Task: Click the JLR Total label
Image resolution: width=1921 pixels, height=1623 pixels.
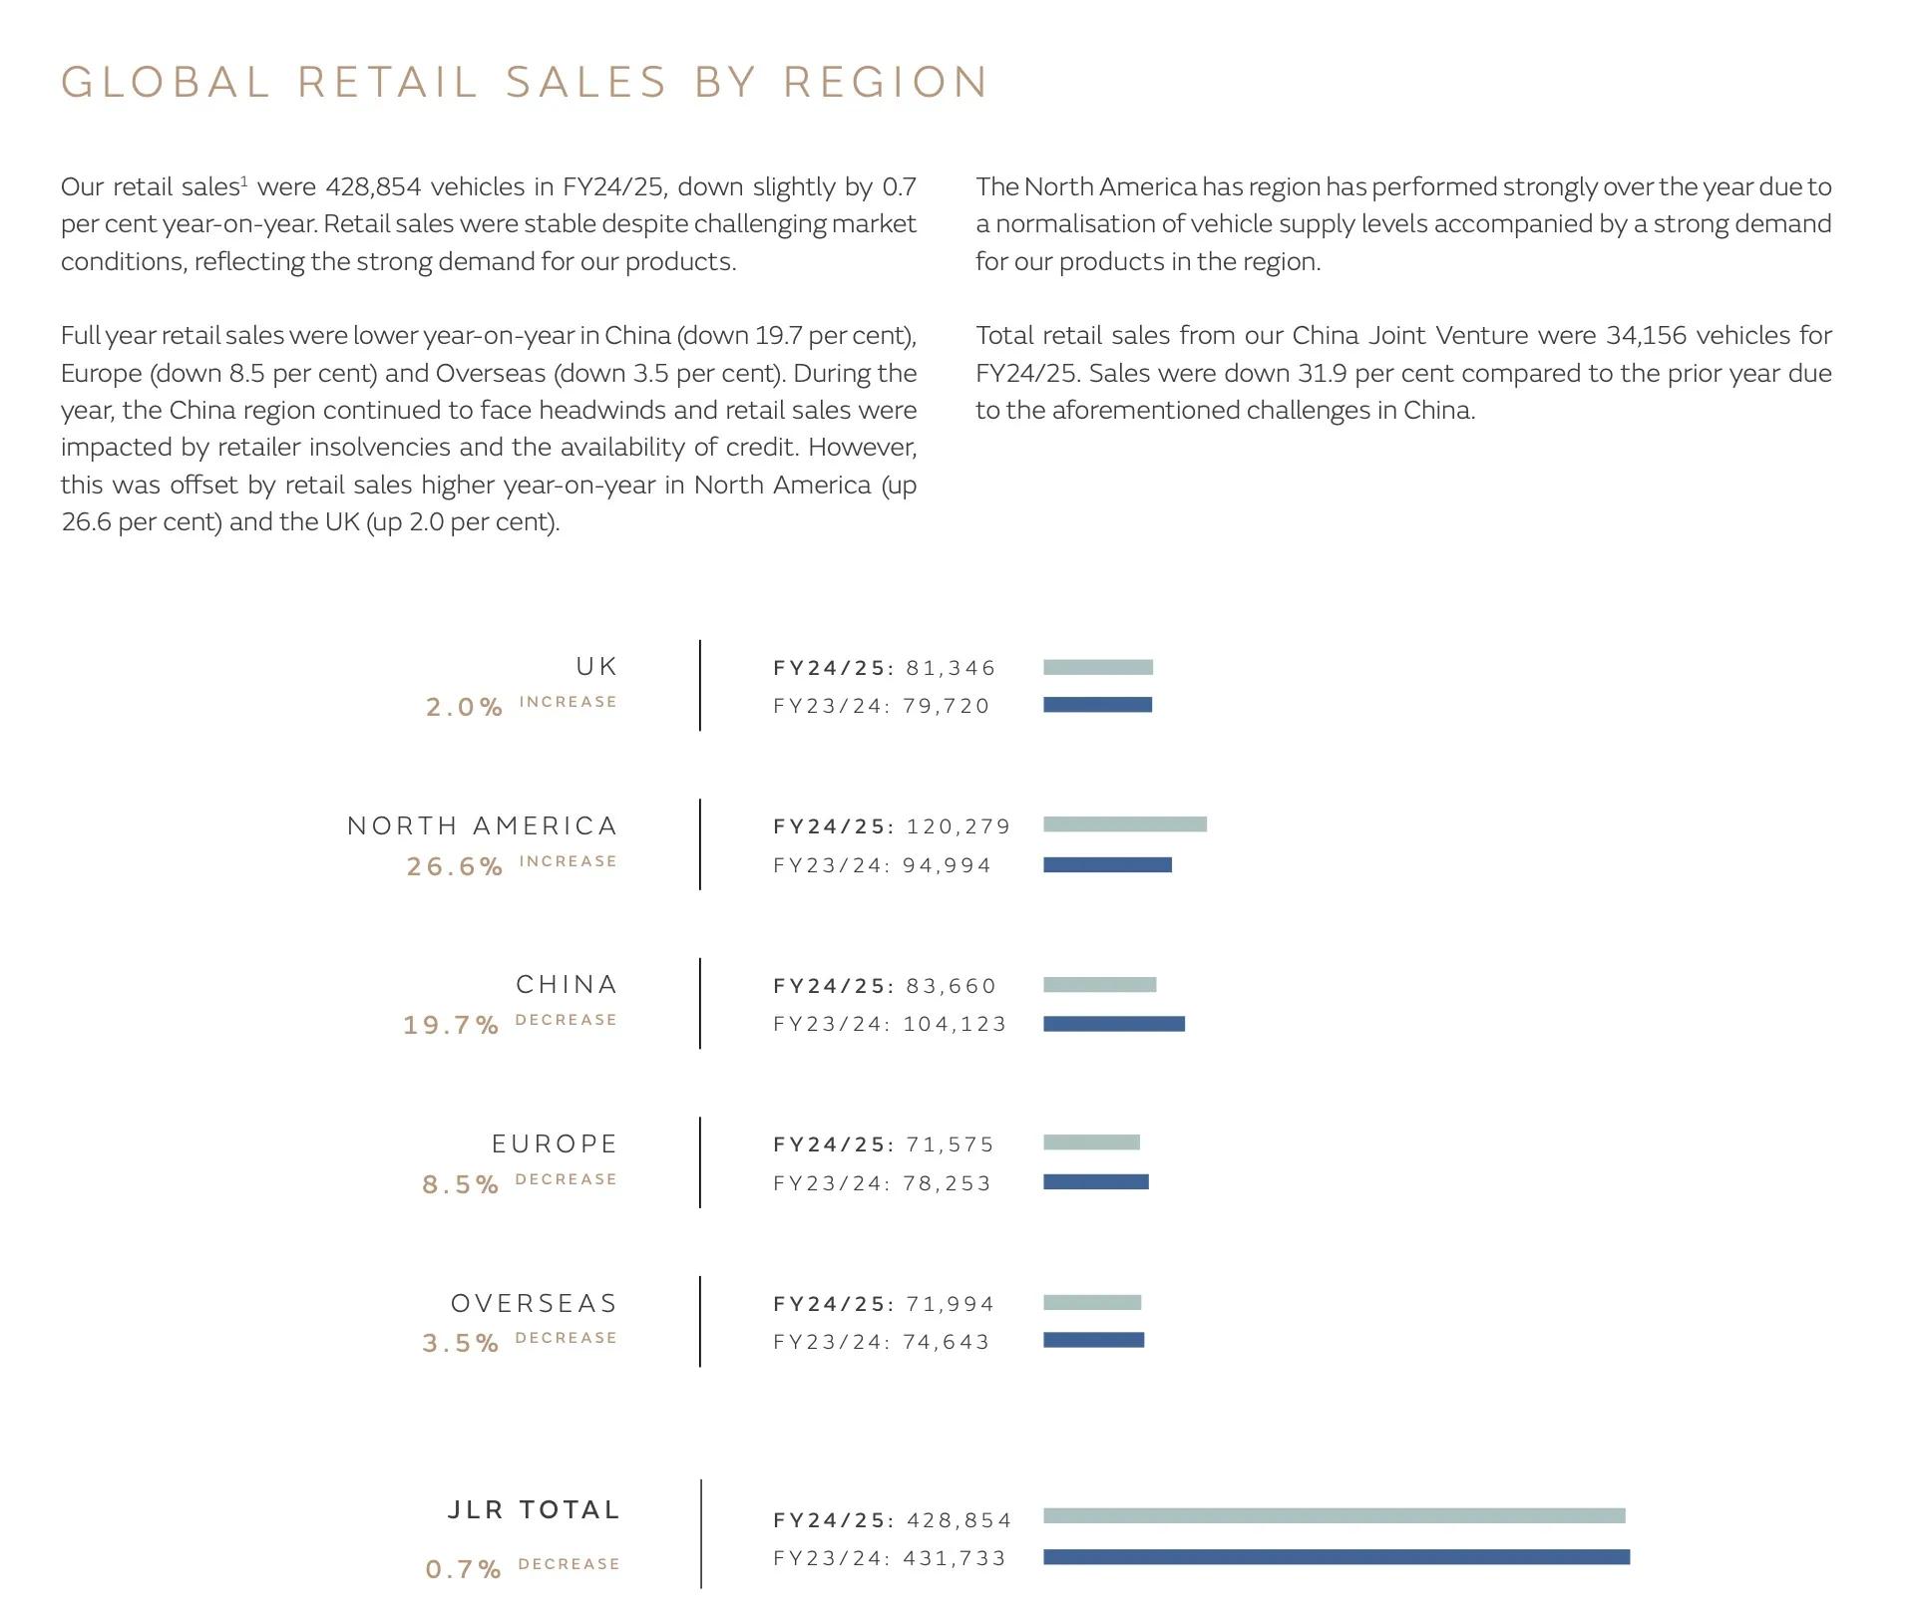Action: (534, 1510)
